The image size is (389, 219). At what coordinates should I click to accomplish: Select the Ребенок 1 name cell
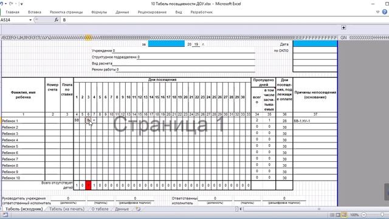[23, 120]
